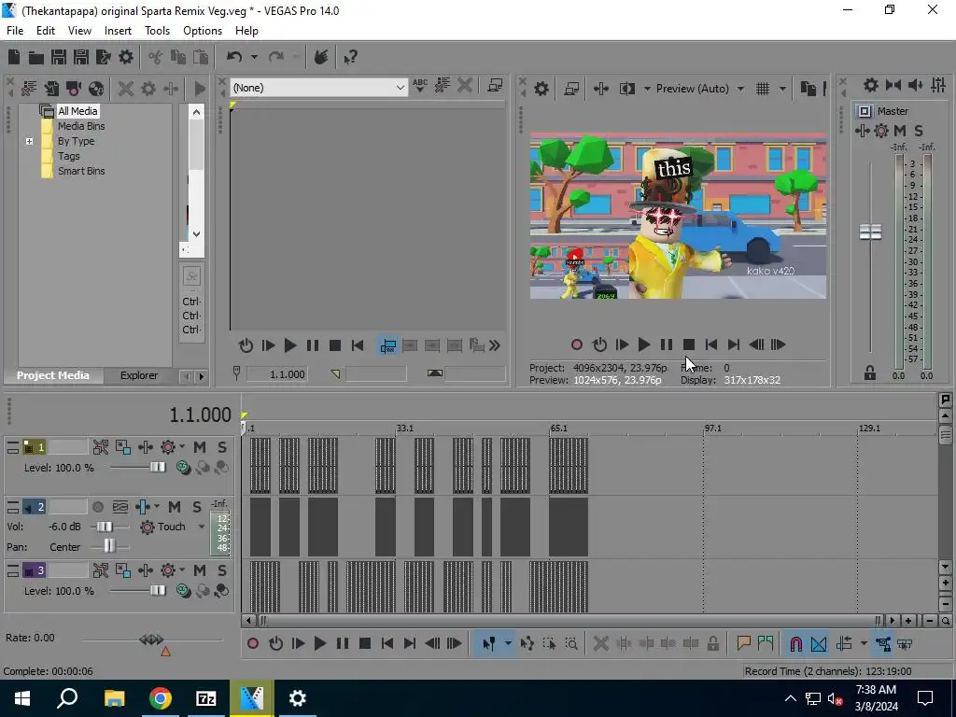The width and height of the screenshot is (956, 717).
Task: Open video output FX icon in preview
Action: [x=601, y=89]
